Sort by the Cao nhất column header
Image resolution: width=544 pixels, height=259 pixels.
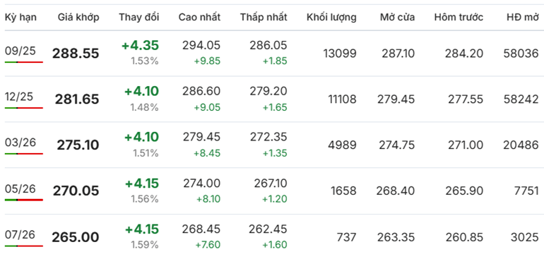(199, 18)
